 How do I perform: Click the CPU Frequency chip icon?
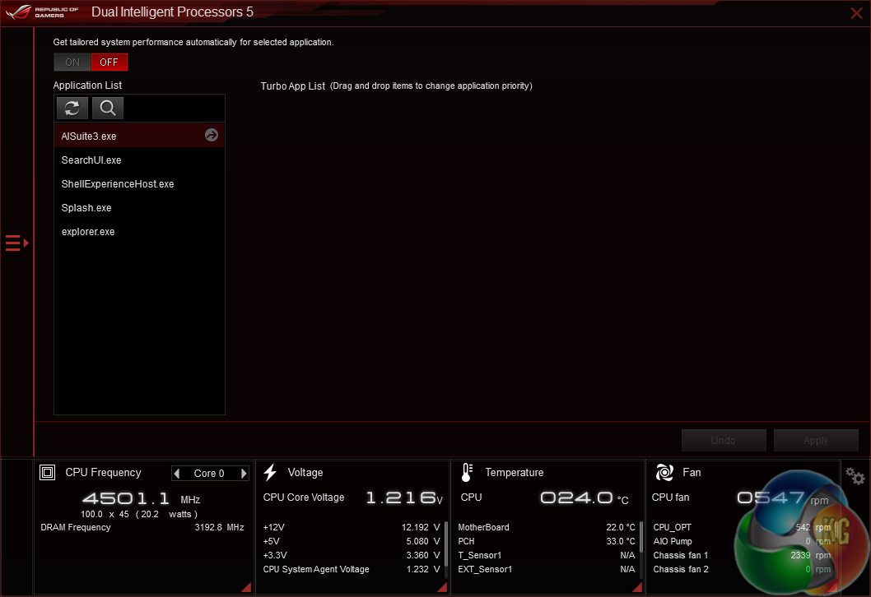[47, 472]
